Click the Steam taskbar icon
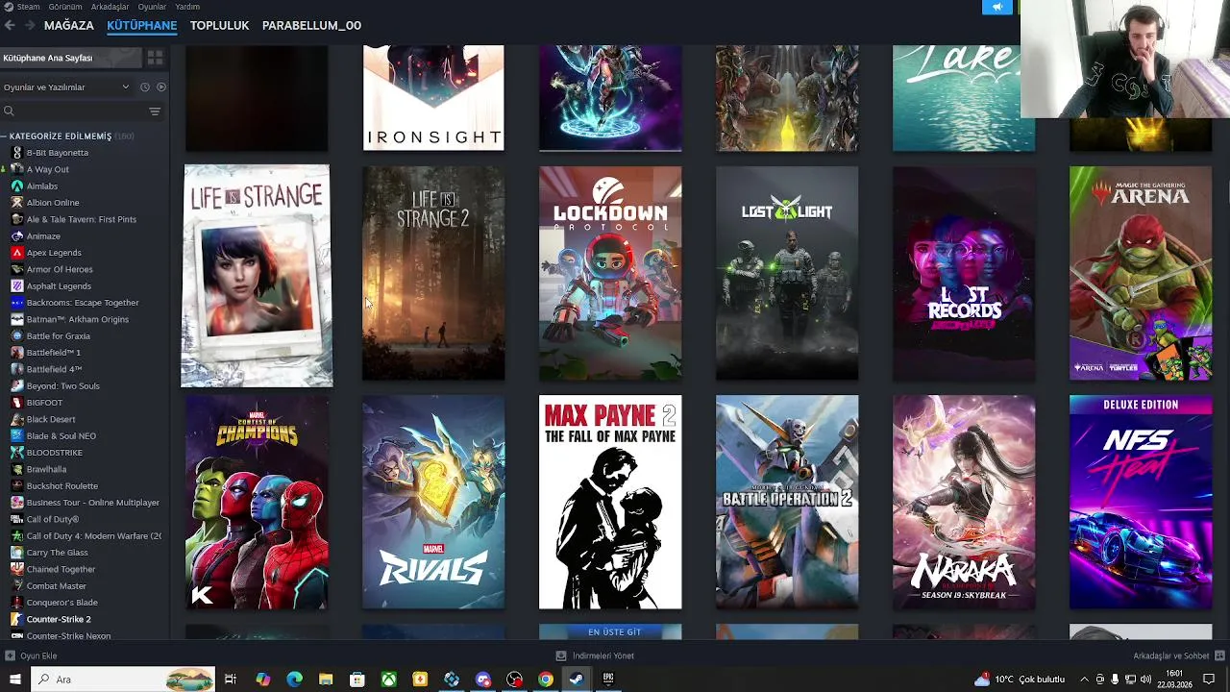This screenshot has width=1230, height=692. 577,680
